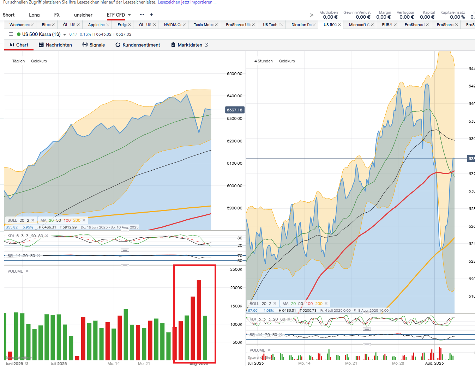This screenshot has height=366, width=475.
Task: Remove MA indicator from 4-hour chart
Action: (x=326, y=304)
